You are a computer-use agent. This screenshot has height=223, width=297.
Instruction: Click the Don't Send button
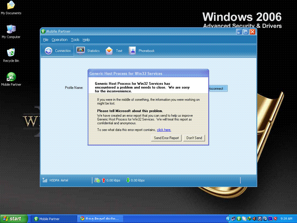pyautogui.click(x=194, y=138)
